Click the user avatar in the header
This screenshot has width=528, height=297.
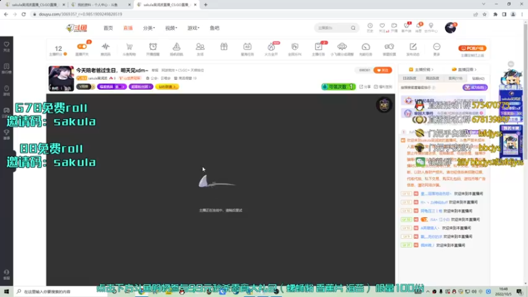450,28
